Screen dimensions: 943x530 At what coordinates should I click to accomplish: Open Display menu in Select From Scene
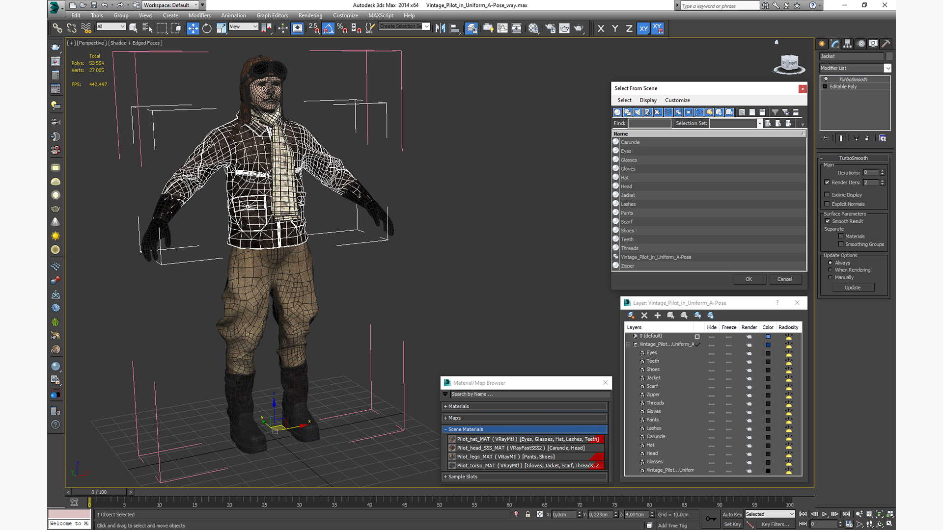[648, 100]
